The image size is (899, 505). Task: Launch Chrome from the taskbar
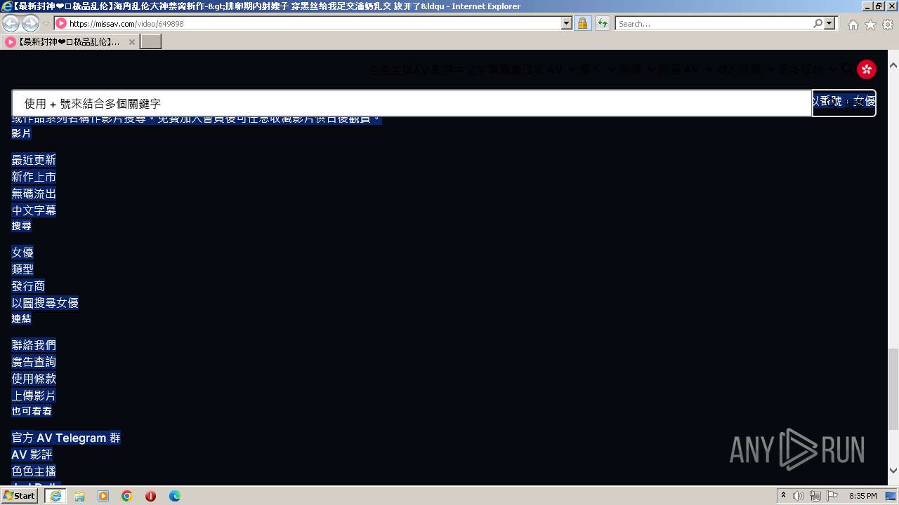click(x=127, y=496)
